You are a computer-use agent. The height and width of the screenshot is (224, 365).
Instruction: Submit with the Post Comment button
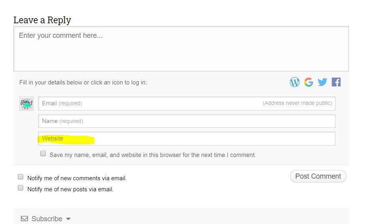click(318, 176)
